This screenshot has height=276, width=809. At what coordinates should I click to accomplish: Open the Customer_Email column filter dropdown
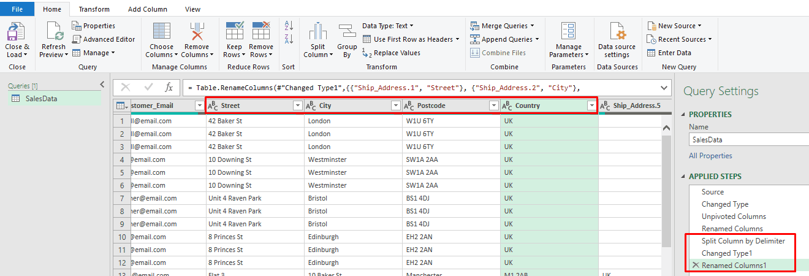[x=199, y=105]
